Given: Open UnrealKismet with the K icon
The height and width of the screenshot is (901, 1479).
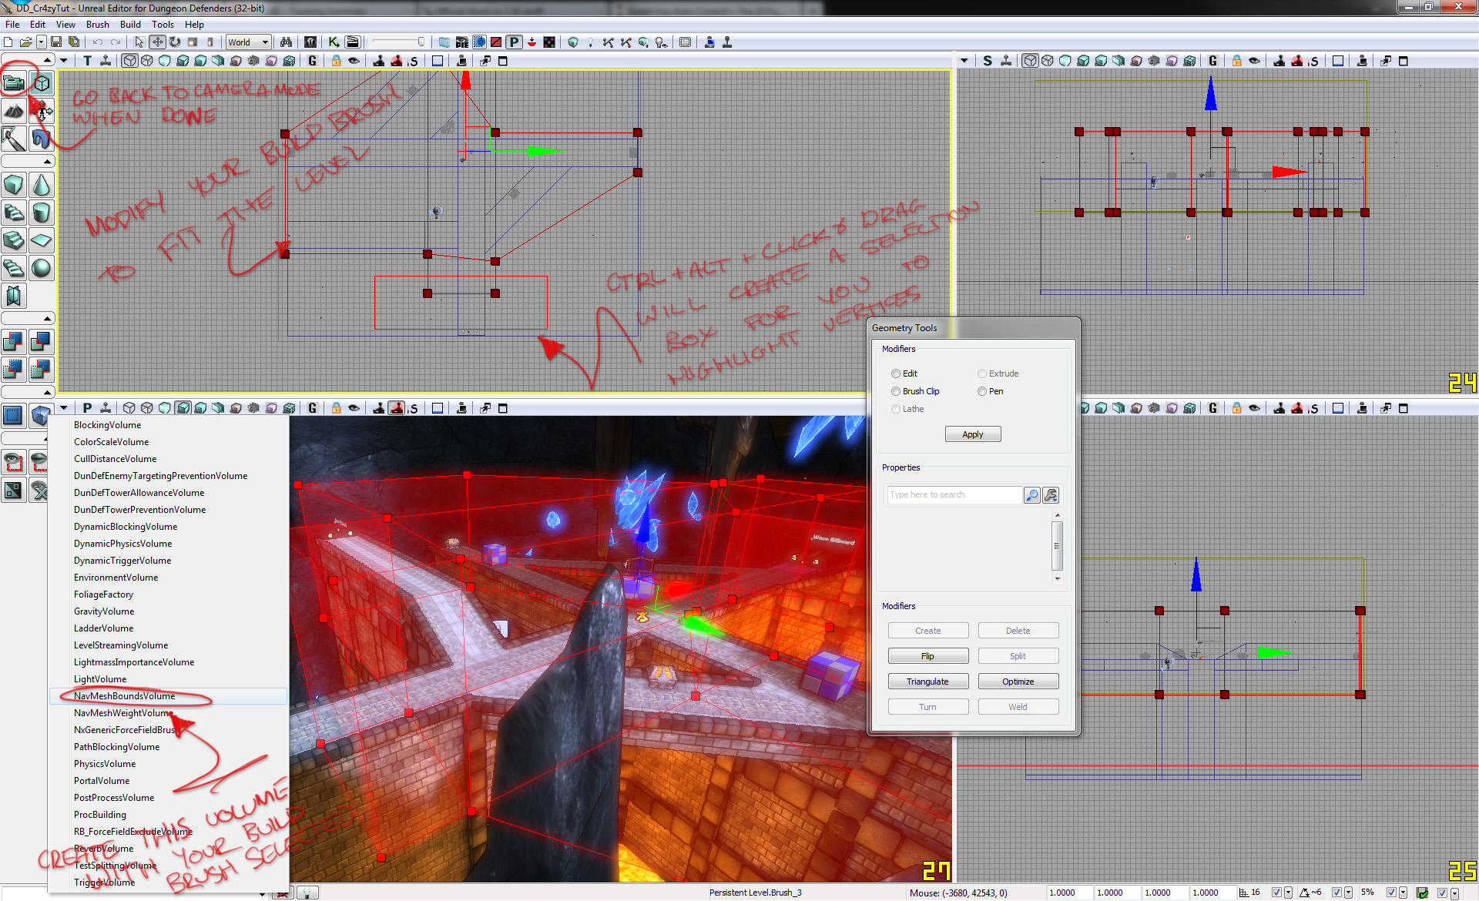Looking at the screenshot, I should pos(334,42).
